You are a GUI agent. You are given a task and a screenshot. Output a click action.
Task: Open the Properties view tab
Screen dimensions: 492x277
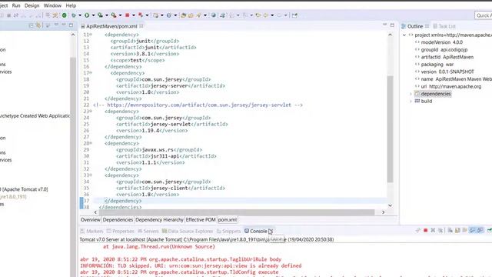coord(121,231)
